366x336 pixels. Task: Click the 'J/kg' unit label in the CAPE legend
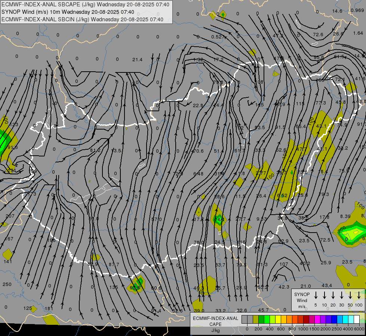point(215,330)
